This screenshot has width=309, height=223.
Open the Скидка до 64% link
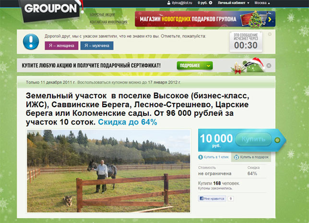128,122
